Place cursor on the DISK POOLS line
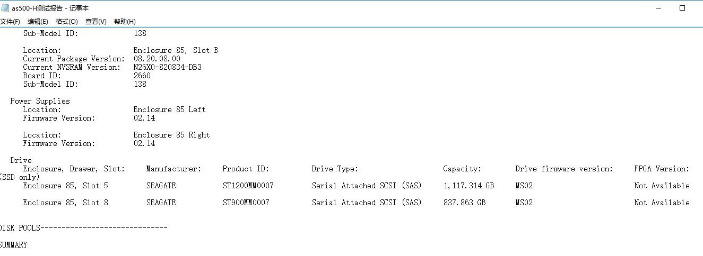 point(83,228)
